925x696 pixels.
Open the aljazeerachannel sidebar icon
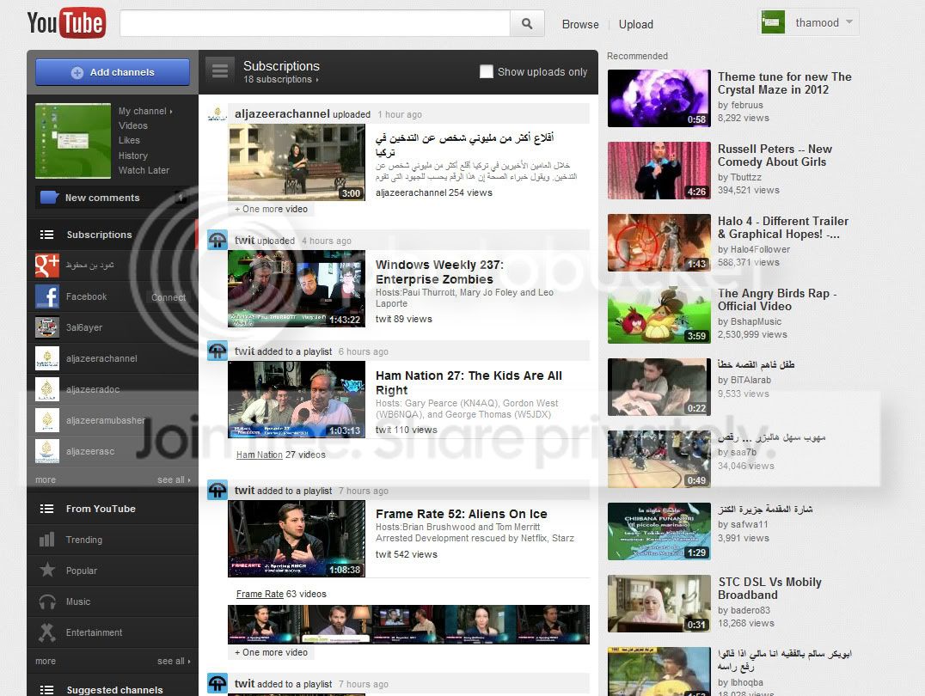(46, 358)
